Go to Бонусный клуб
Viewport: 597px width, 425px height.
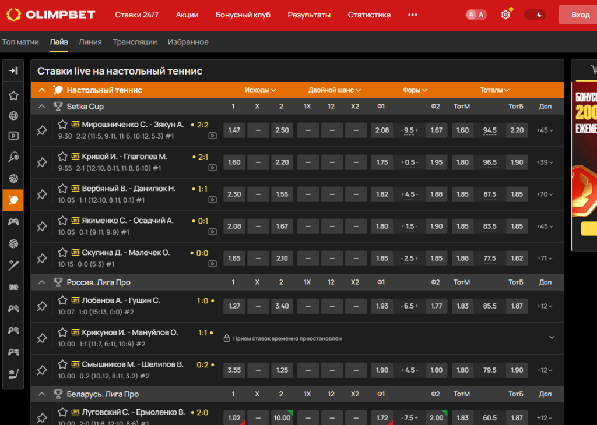[243, 15]
